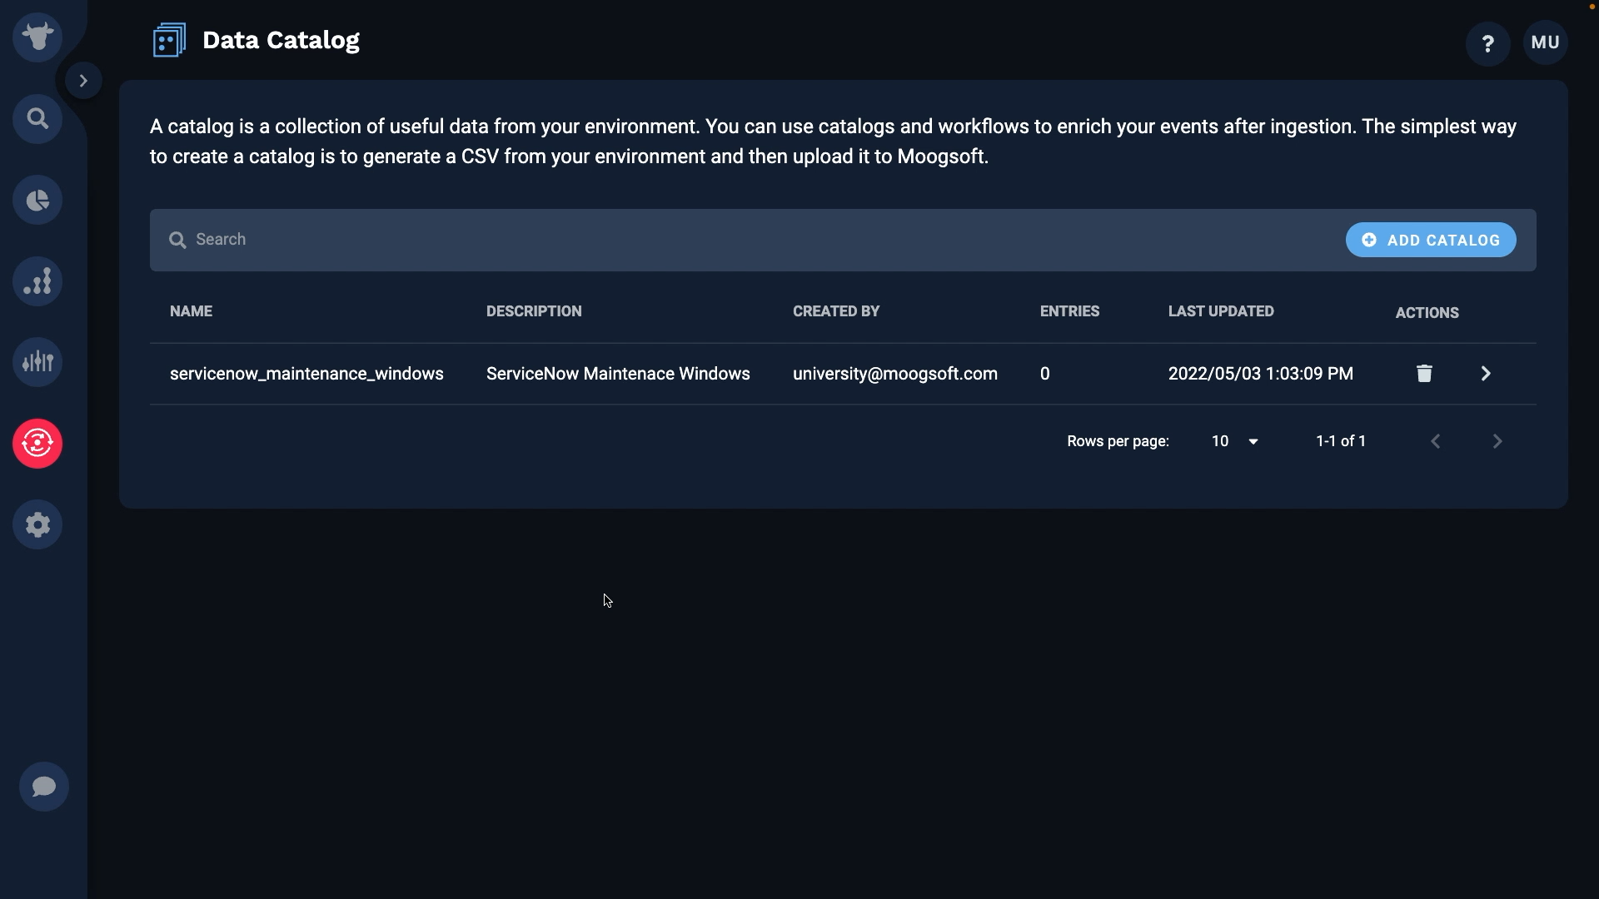Screen dimensions: 1599x899
Task: Open the pie chart dashboard icon
Action: (x=37, y=201)
